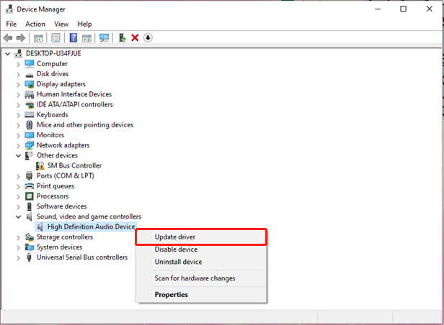444x325 pixels.
Task: Click the Device Manager title bar icon
Action: pos(9,9)
